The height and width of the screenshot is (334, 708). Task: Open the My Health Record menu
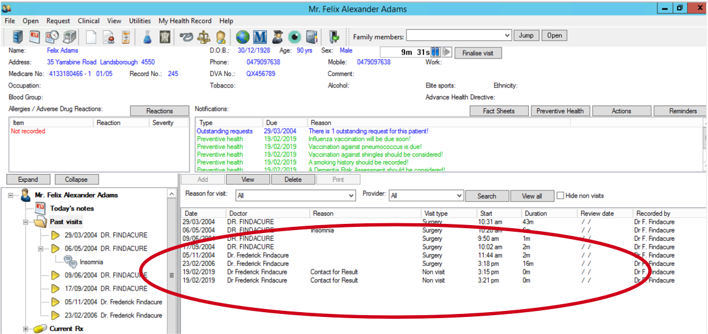point(185,21)
